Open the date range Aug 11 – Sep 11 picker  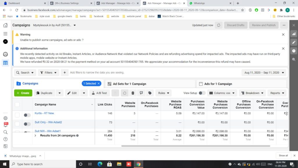tap(264, 73)
